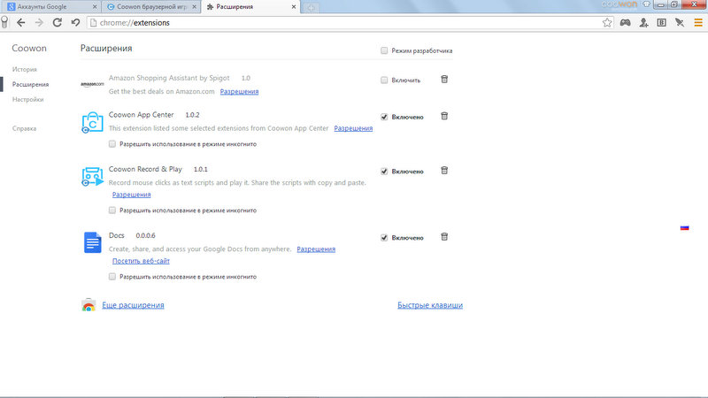Open Еще расширения link

tap(133, 305)
